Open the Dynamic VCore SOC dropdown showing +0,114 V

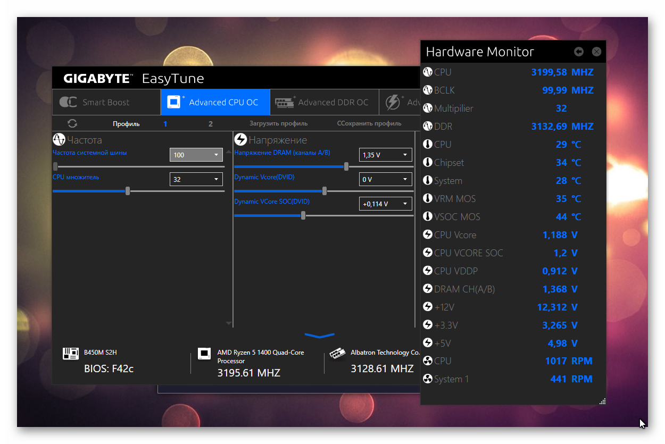(x=385, y=204)
